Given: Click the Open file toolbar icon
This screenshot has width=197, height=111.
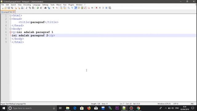Looking at the screenshot, I should click(6, 8).
